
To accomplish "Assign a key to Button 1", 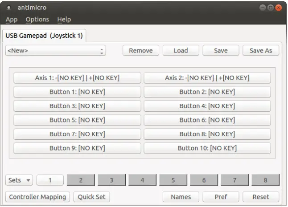I will [x=77, y=92].
